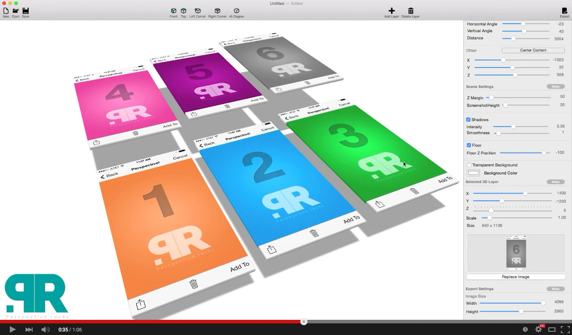Click the Offset X slider

512,60
